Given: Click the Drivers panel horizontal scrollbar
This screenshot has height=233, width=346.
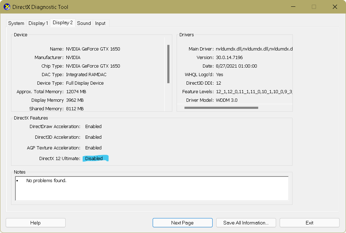Looking at the screenshot, I should [x=221, y=108].
